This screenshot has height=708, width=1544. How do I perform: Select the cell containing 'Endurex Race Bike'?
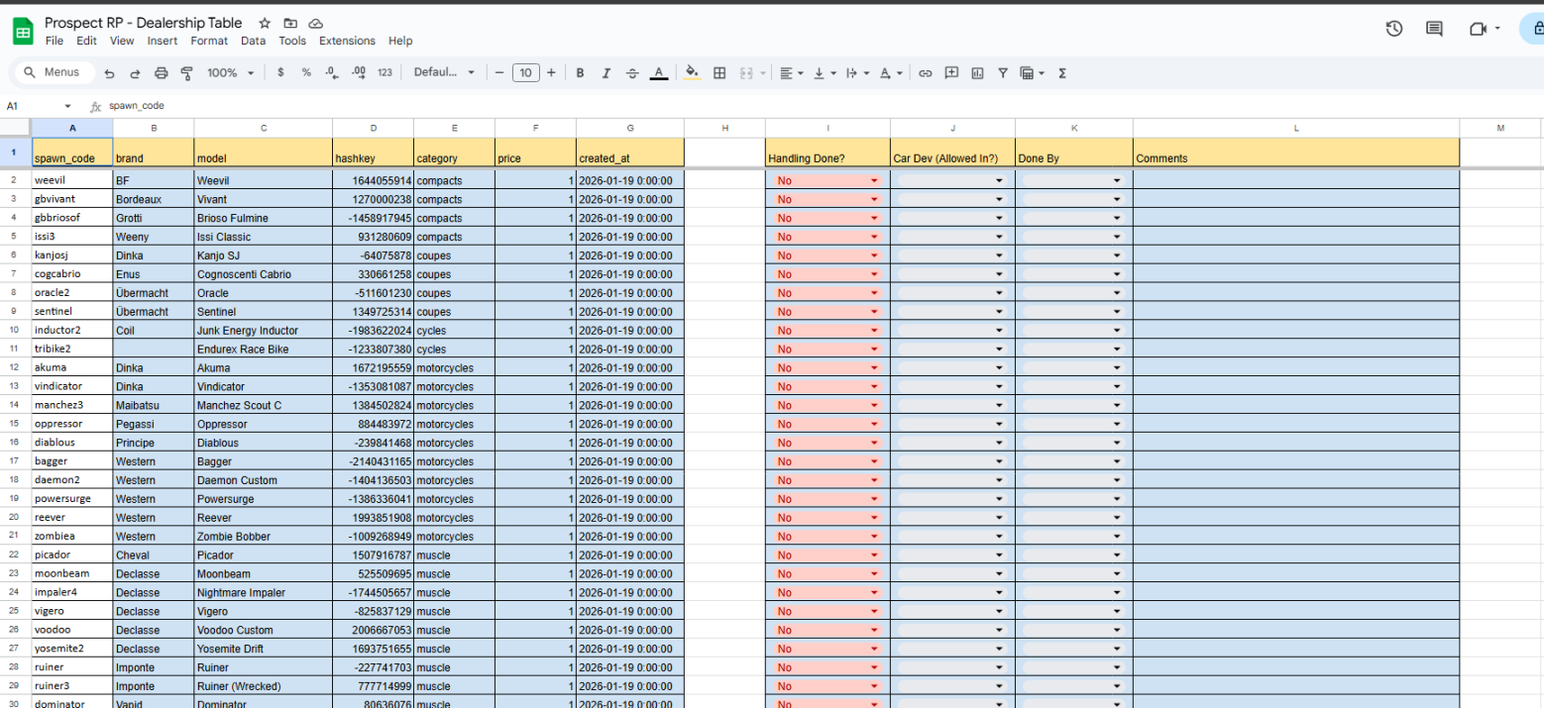(263, 349)
